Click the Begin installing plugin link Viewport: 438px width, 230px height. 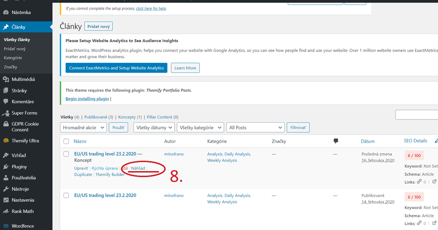87,99
